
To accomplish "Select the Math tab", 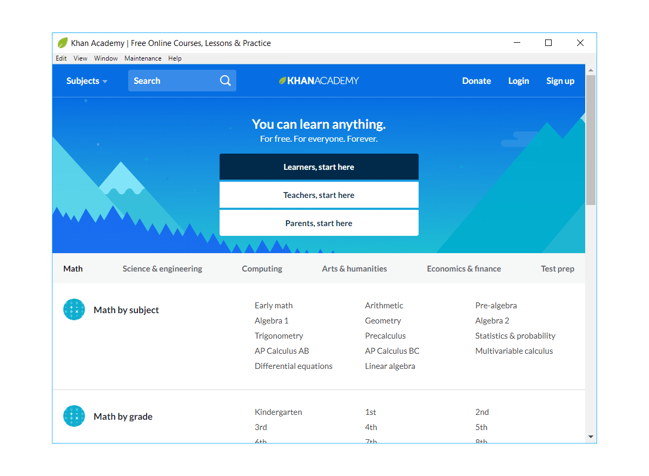I will pyautogui.click(x=73, y=268).
